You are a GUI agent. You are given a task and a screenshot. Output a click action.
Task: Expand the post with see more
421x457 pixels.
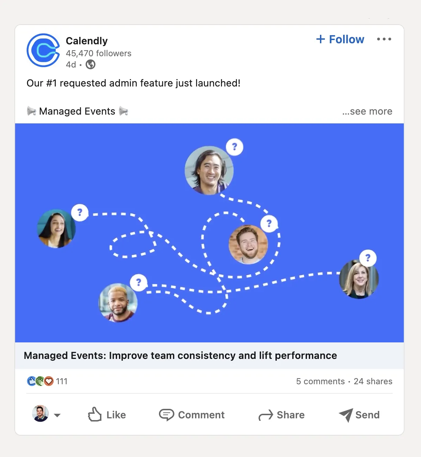tap(367, 111)
